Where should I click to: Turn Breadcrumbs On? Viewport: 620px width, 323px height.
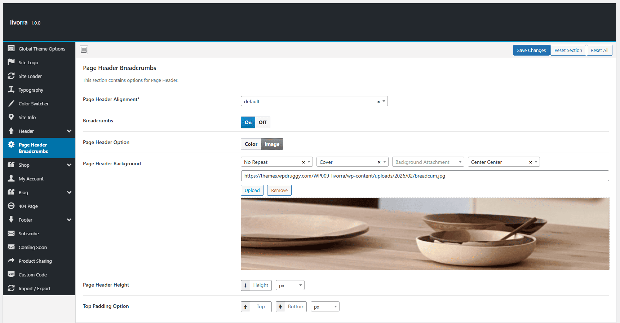[248, 122]
